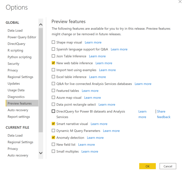This screenshot has width=183, height=174.
Task: Disable Smart narrative visual preview feature
Action: (54, 124)
